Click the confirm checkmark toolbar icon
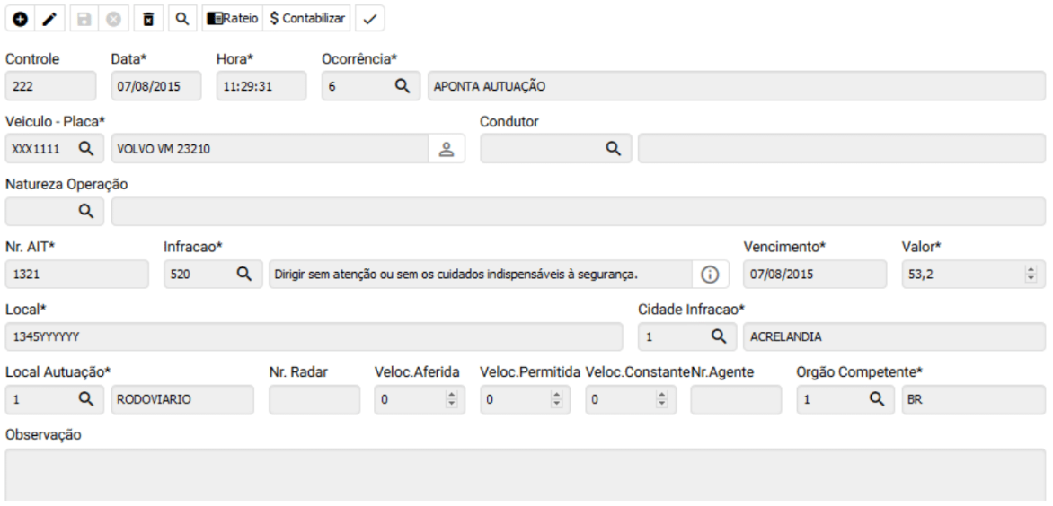The height and width of the screenshot is (506, 1053). [x=369, y=18]
